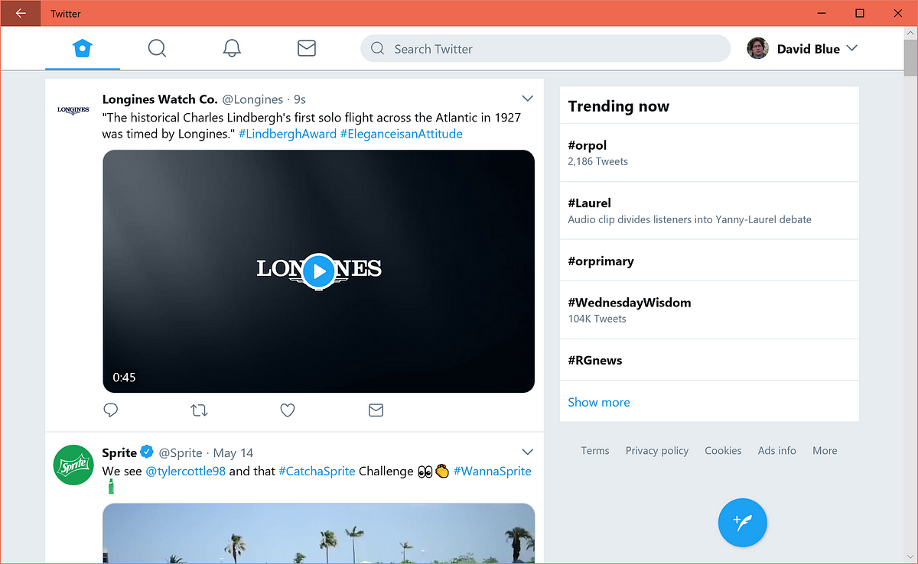Expand the Sprite tweet options chevron

[x=527, y=452]
